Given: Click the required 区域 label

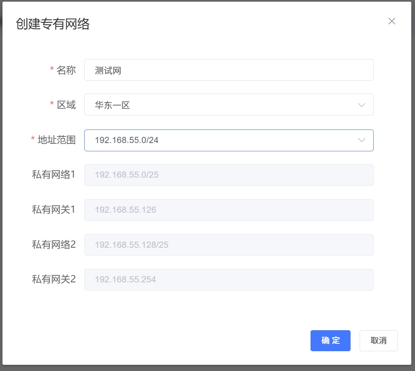Looking at the screenshot, I should [66, 105].
